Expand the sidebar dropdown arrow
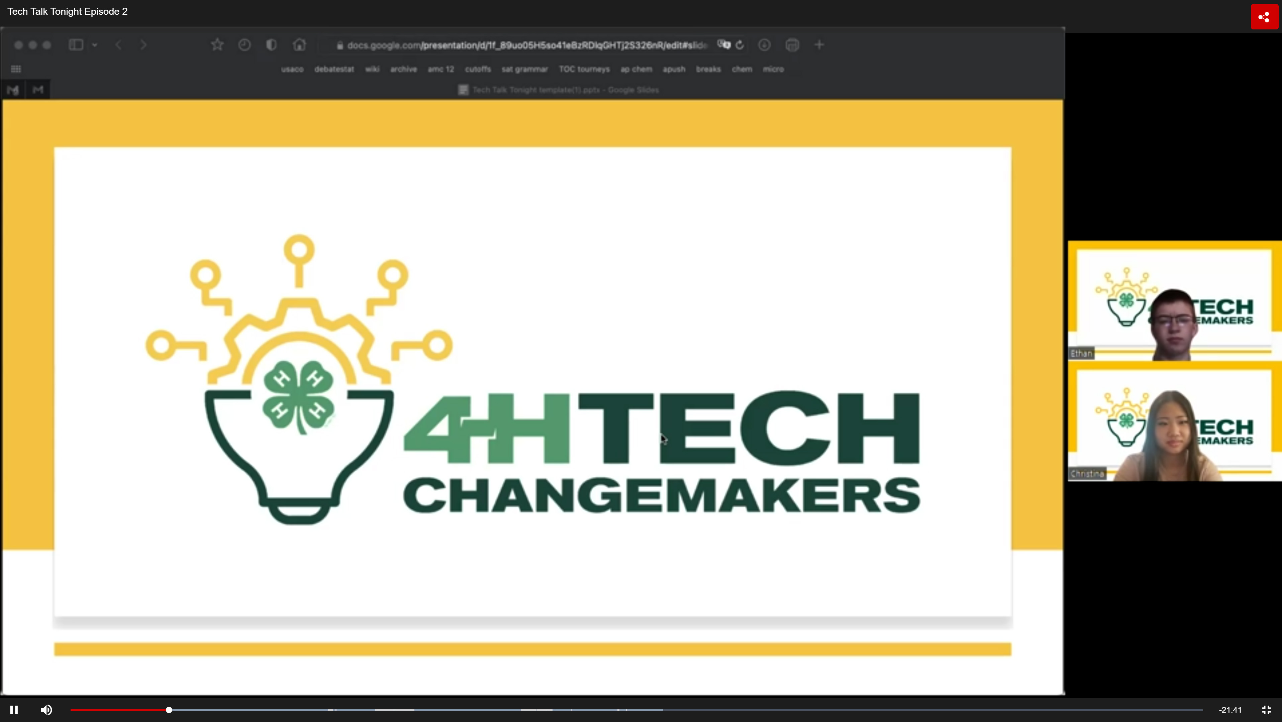Image resolution: width=1282 pixels, height=722 pixels. click(x=95, y=45)
